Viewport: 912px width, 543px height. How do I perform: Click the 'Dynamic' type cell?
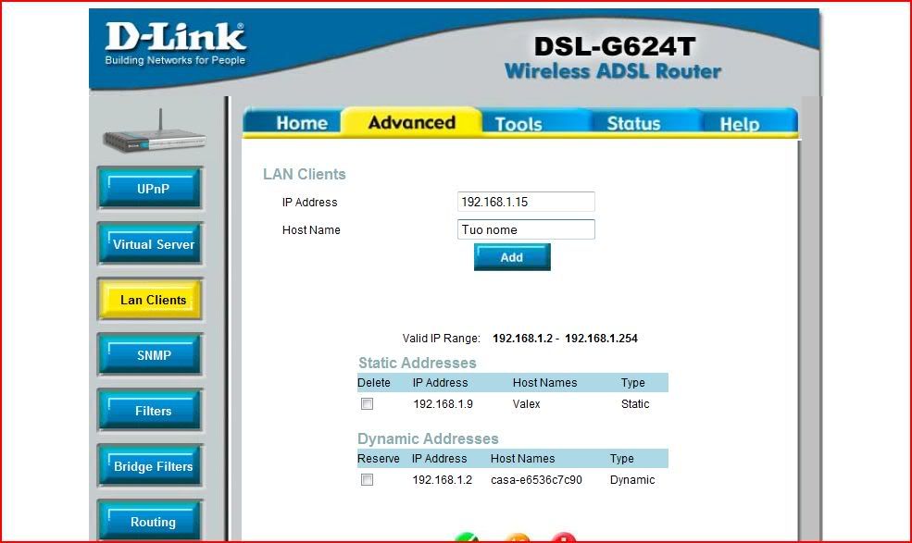coord(632,479)
